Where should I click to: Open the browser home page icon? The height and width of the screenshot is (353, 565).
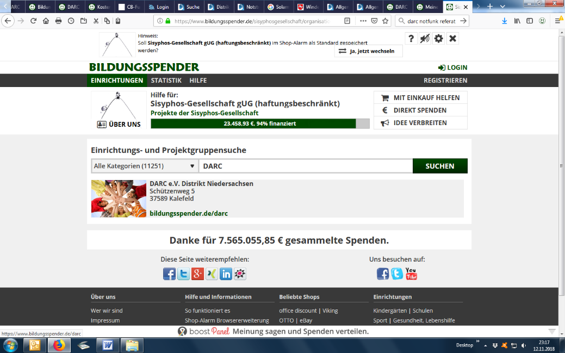46,21
